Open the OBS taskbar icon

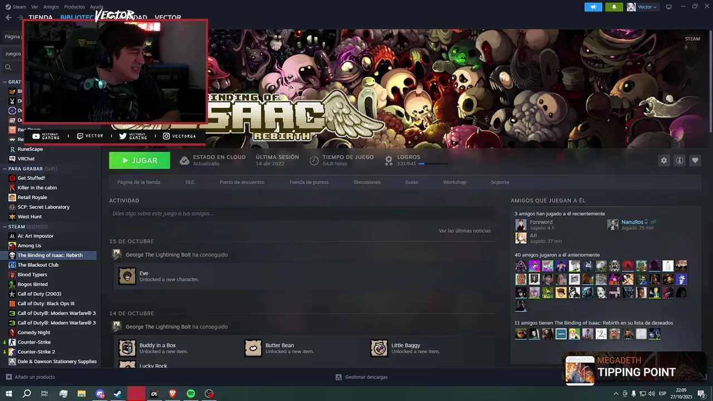click(209, 394)
